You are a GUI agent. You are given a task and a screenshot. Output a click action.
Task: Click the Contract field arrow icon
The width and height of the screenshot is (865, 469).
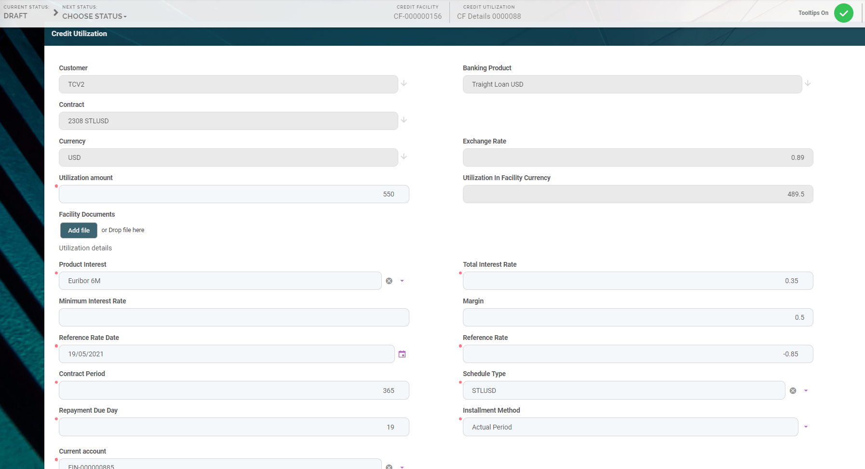[404, 120]
